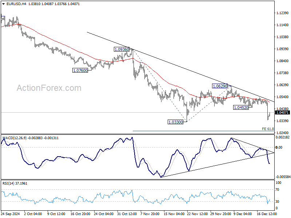Click the MACD scale value -0.005584

tap(283, 177)
